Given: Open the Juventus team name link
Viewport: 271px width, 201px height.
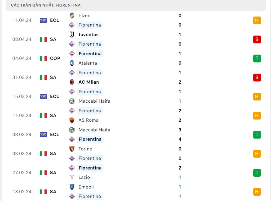Looking at the screenshot, I should pyautogui.click(x=88, y=35).
